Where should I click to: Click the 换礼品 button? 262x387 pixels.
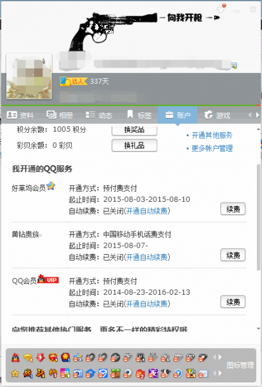point(134,145)
